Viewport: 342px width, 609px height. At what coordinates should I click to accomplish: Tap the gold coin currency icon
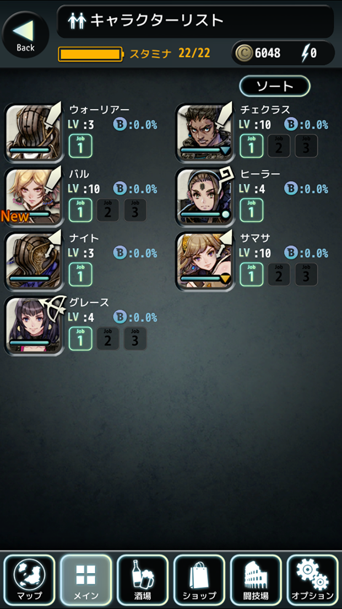pos(244,53)
